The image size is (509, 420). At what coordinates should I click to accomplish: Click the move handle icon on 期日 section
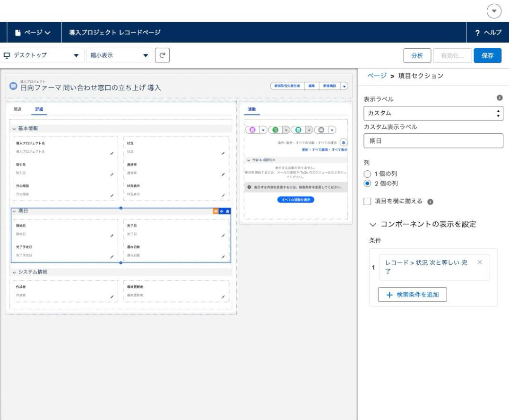pos(222,211)
